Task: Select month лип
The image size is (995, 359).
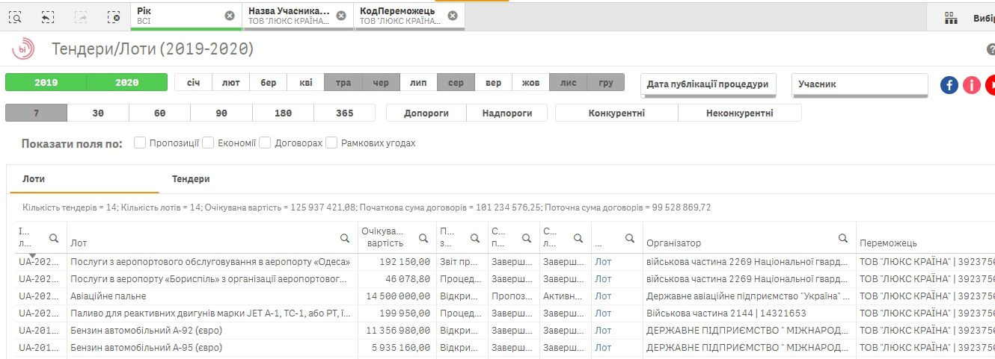Action: 418,82
